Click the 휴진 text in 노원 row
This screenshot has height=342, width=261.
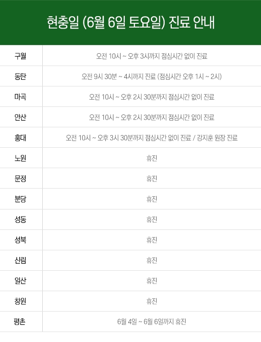pyautogui.click(x=152, y=158)
